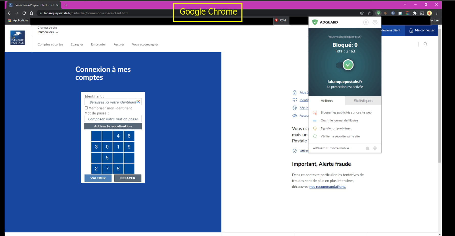Open the Assurer menu
Image resolution: width=455 pixels, height=236 pixels.
coord(119,44)
